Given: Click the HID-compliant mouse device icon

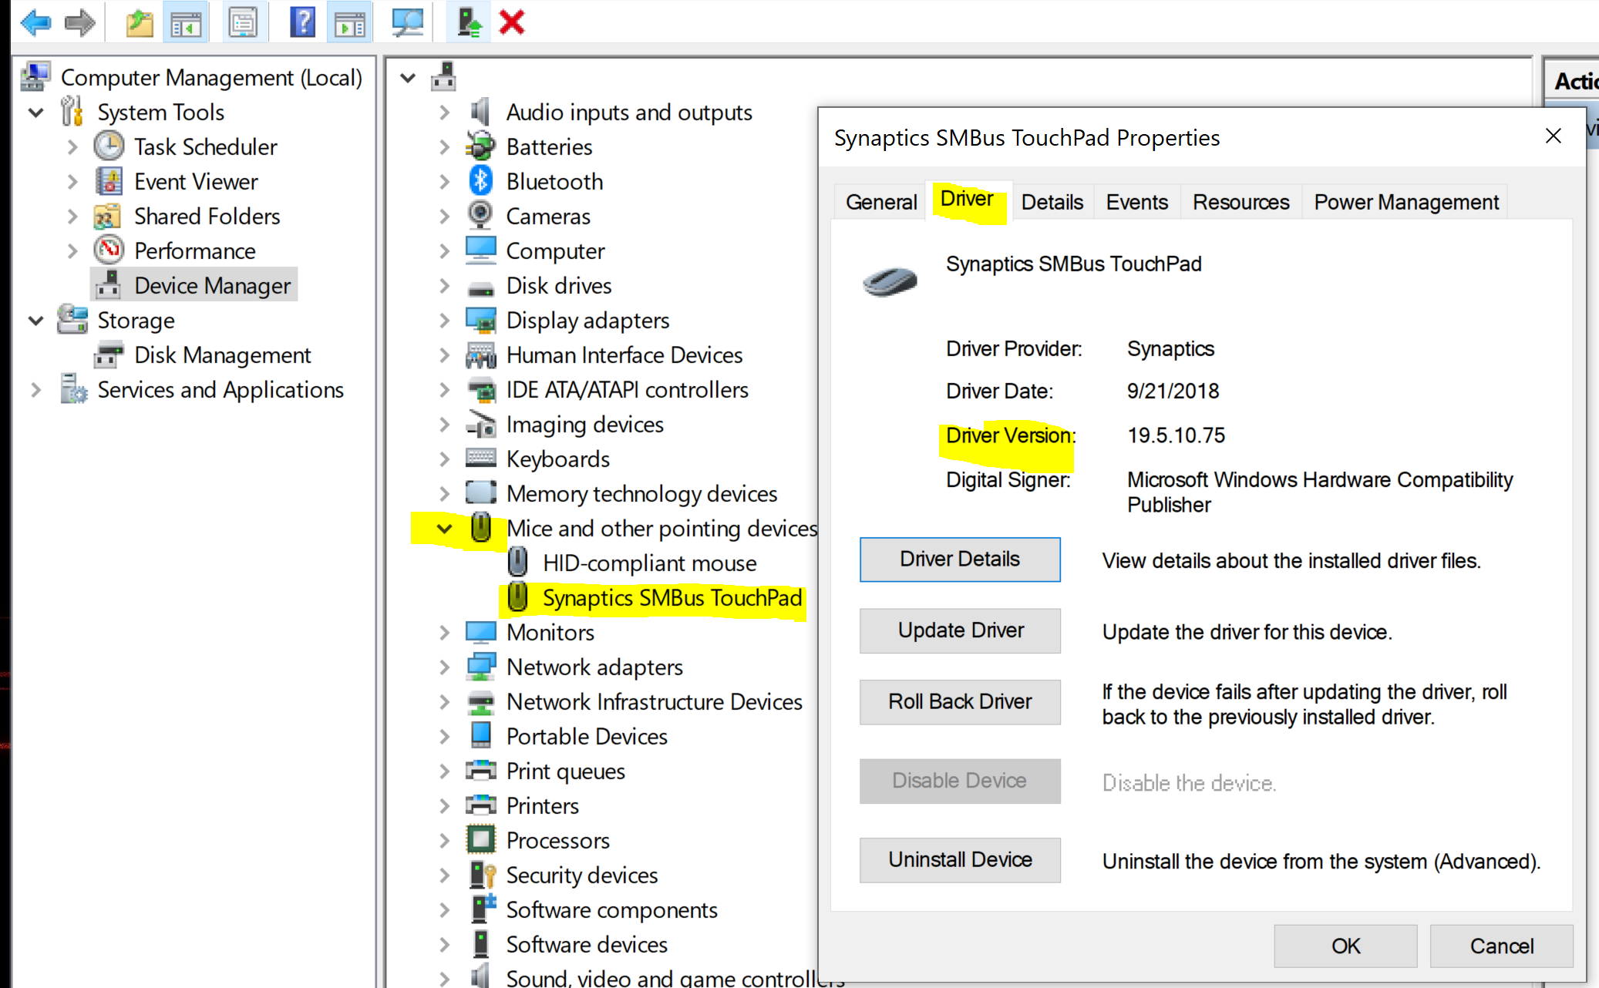Looking at the screenshot, I should [x=518, y=563].
